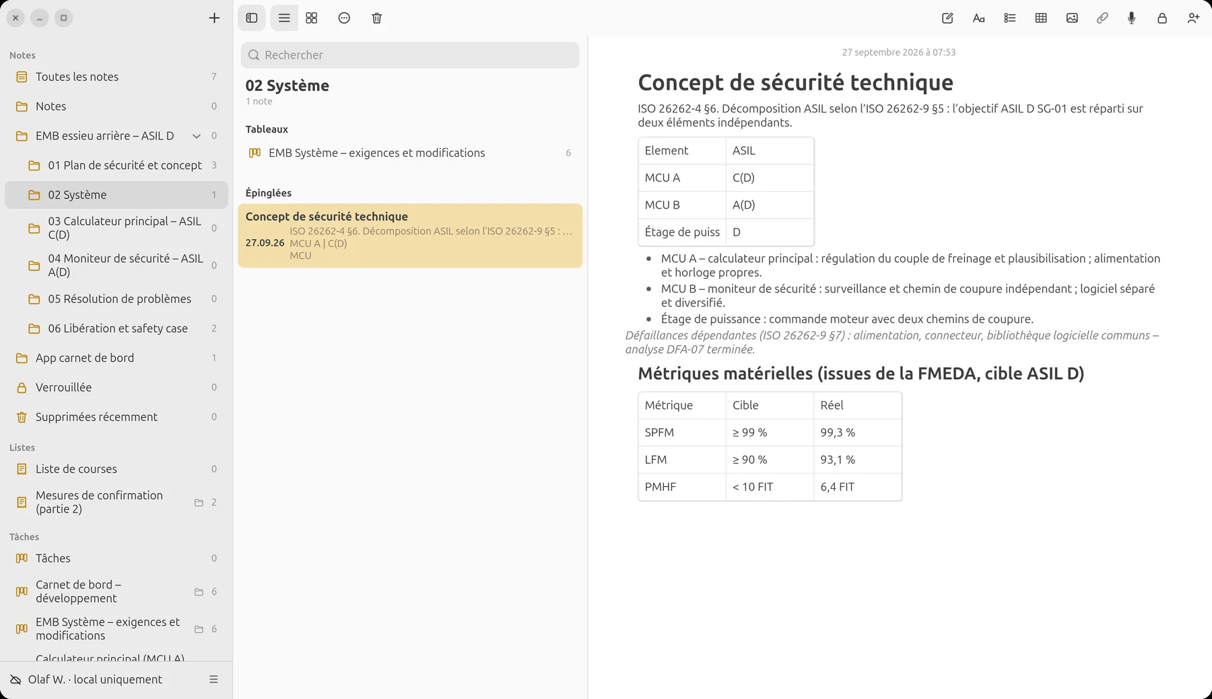1212x699 pixels.
Task: Open Tâches board in sidebar
Action: coord(116,558)
